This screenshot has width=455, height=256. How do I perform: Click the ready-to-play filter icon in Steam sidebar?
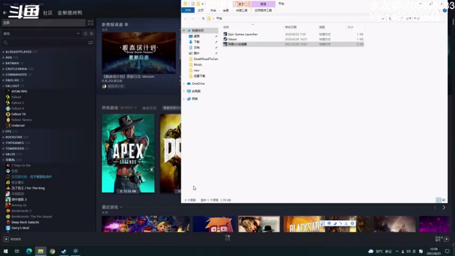click(92, 34)
